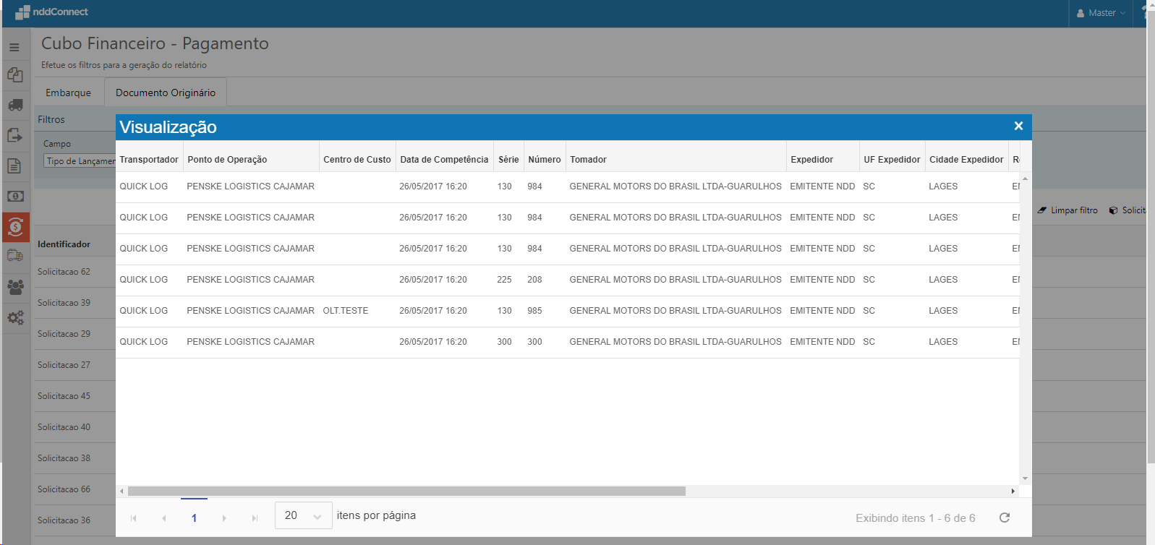Open the Tipo de Lançamento field dropdown
Screen dimensions: 1155x545
(80, 161)
